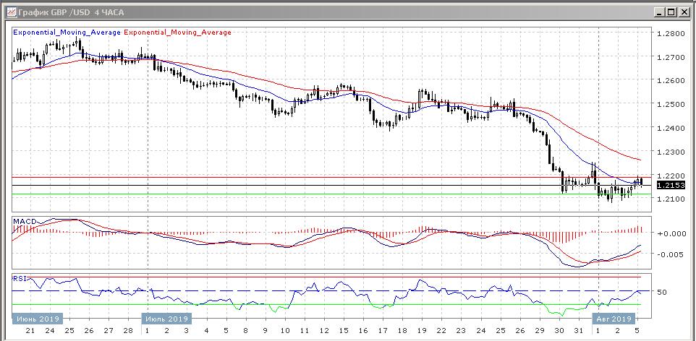Click the 1.2500 price axis label
The height and width of the screenshot is (341, 696).
point(669,105)
